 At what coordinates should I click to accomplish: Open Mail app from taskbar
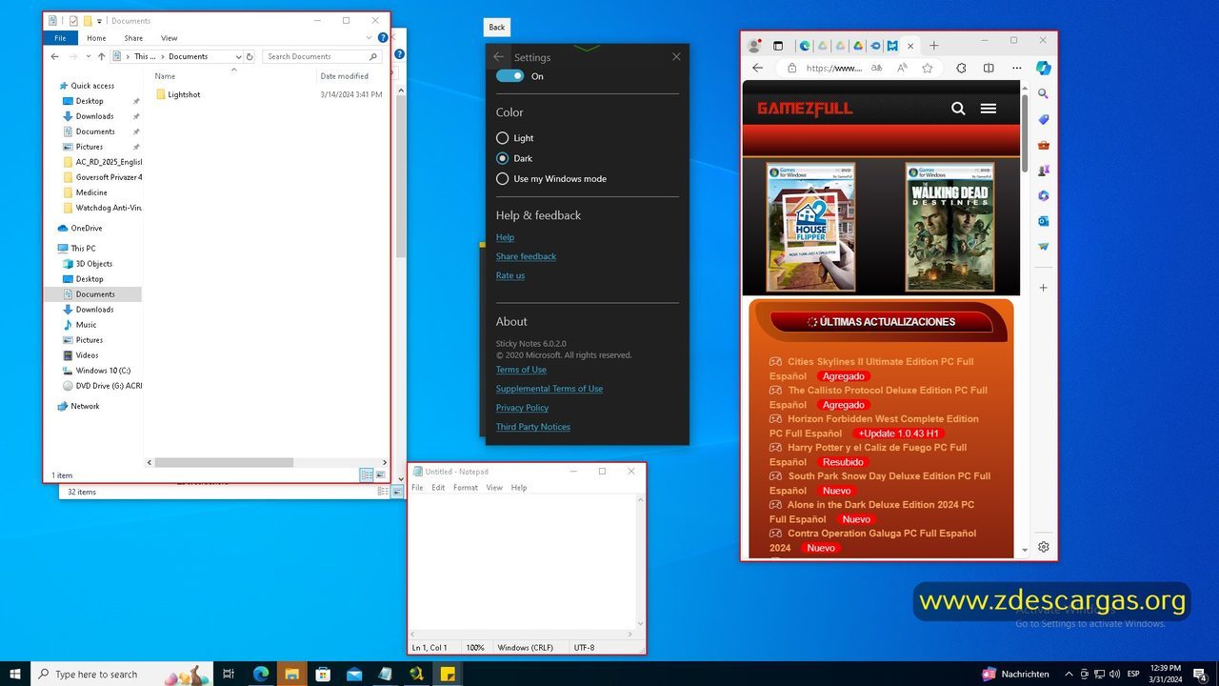[x=354, y=674]
